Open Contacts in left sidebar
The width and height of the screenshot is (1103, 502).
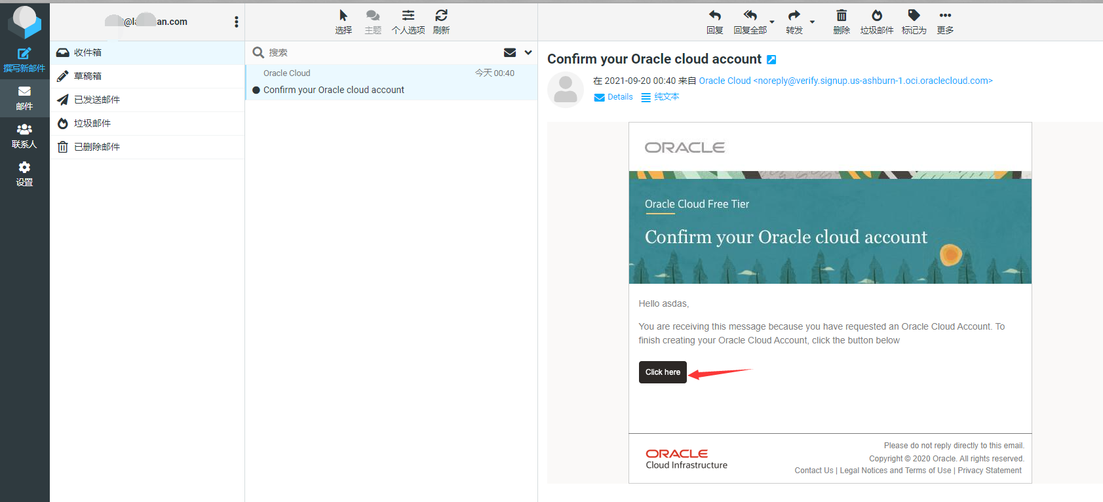24,136
